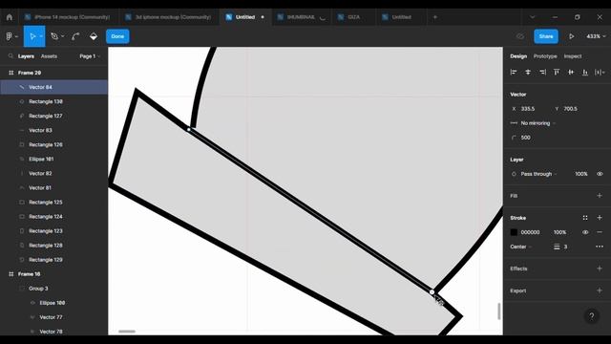Edit the X position field 335.5
The height and width of the screenshot is (344, 611).
pyautogui.click(x=528, y=109)
